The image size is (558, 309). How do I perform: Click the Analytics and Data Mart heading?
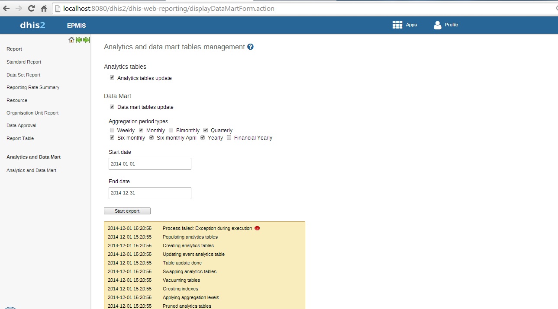[33, 157]
